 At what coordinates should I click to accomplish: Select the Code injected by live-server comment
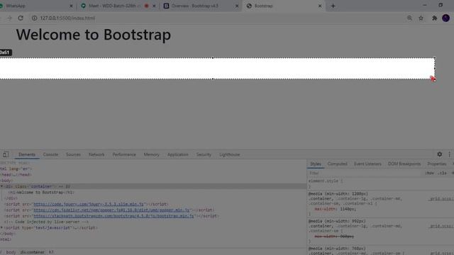(x=46, y=222)
